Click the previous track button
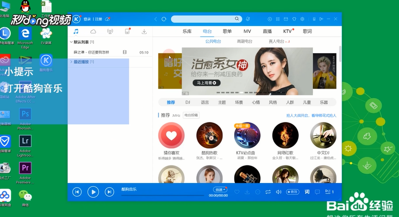This screenshot has width=399, height=217. (77, 192)
